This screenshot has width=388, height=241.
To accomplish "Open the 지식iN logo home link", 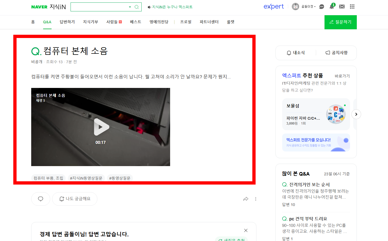I will (x=58, y=7).
